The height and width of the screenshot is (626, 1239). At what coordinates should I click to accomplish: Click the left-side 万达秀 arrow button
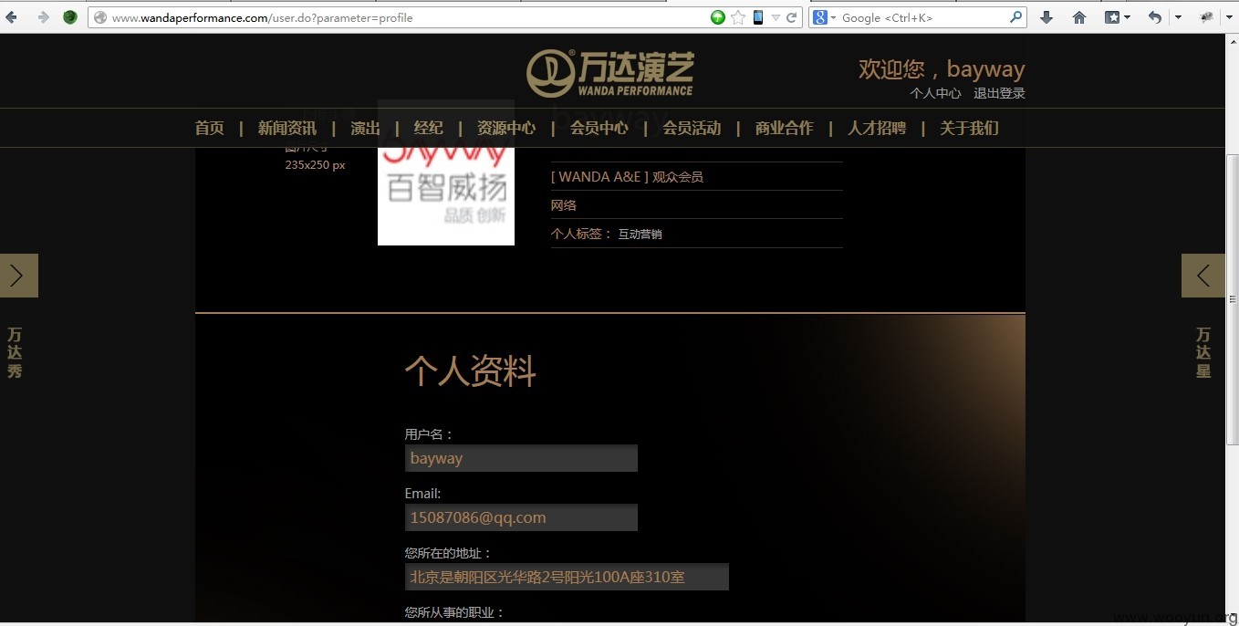(18, 276)
